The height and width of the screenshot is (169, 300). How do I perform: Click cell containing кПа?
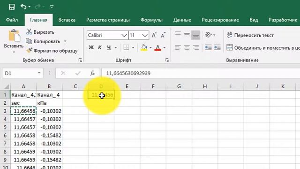pyautogui.click(x=49, y=103)
